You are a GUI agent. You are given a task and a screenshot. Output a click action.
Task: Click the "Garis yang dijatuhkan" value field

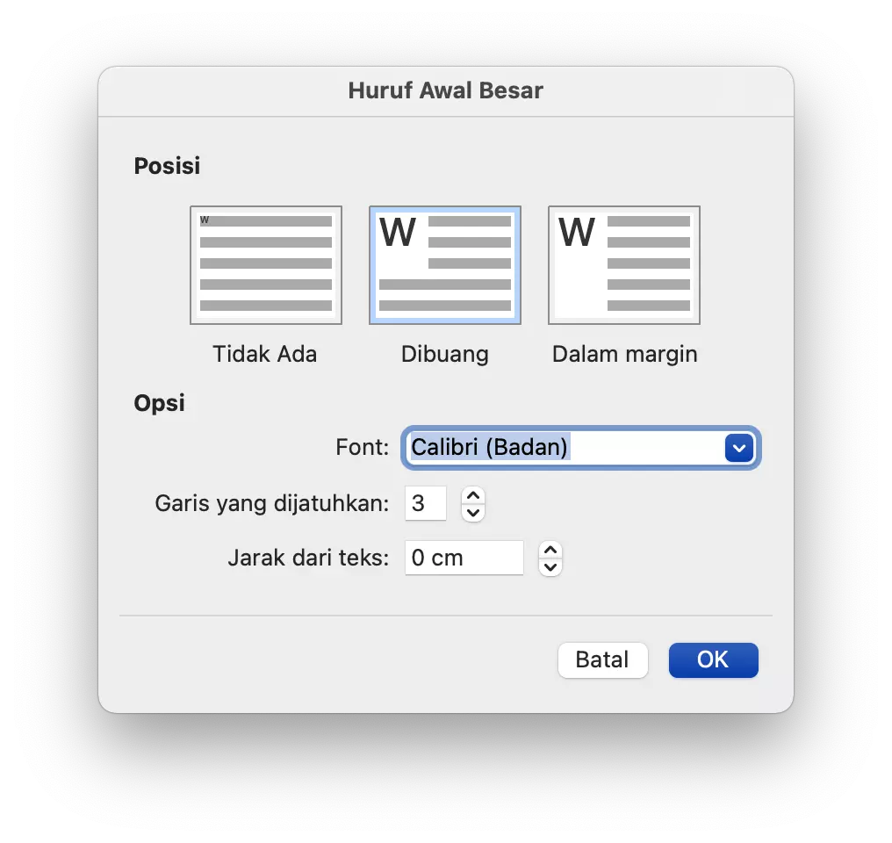(x=425, y=503)
